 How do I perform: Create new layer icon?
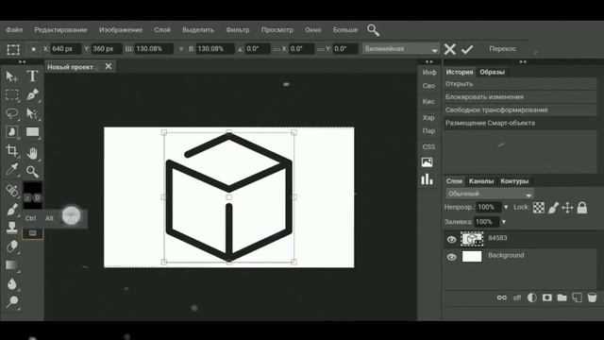[x=577, y=297]
